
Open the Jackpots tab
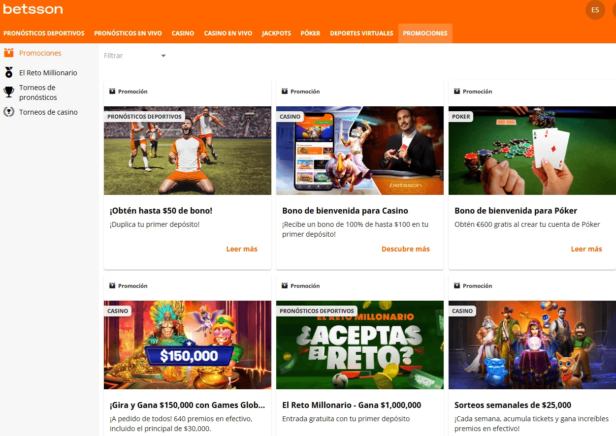[x=276, y=33]
